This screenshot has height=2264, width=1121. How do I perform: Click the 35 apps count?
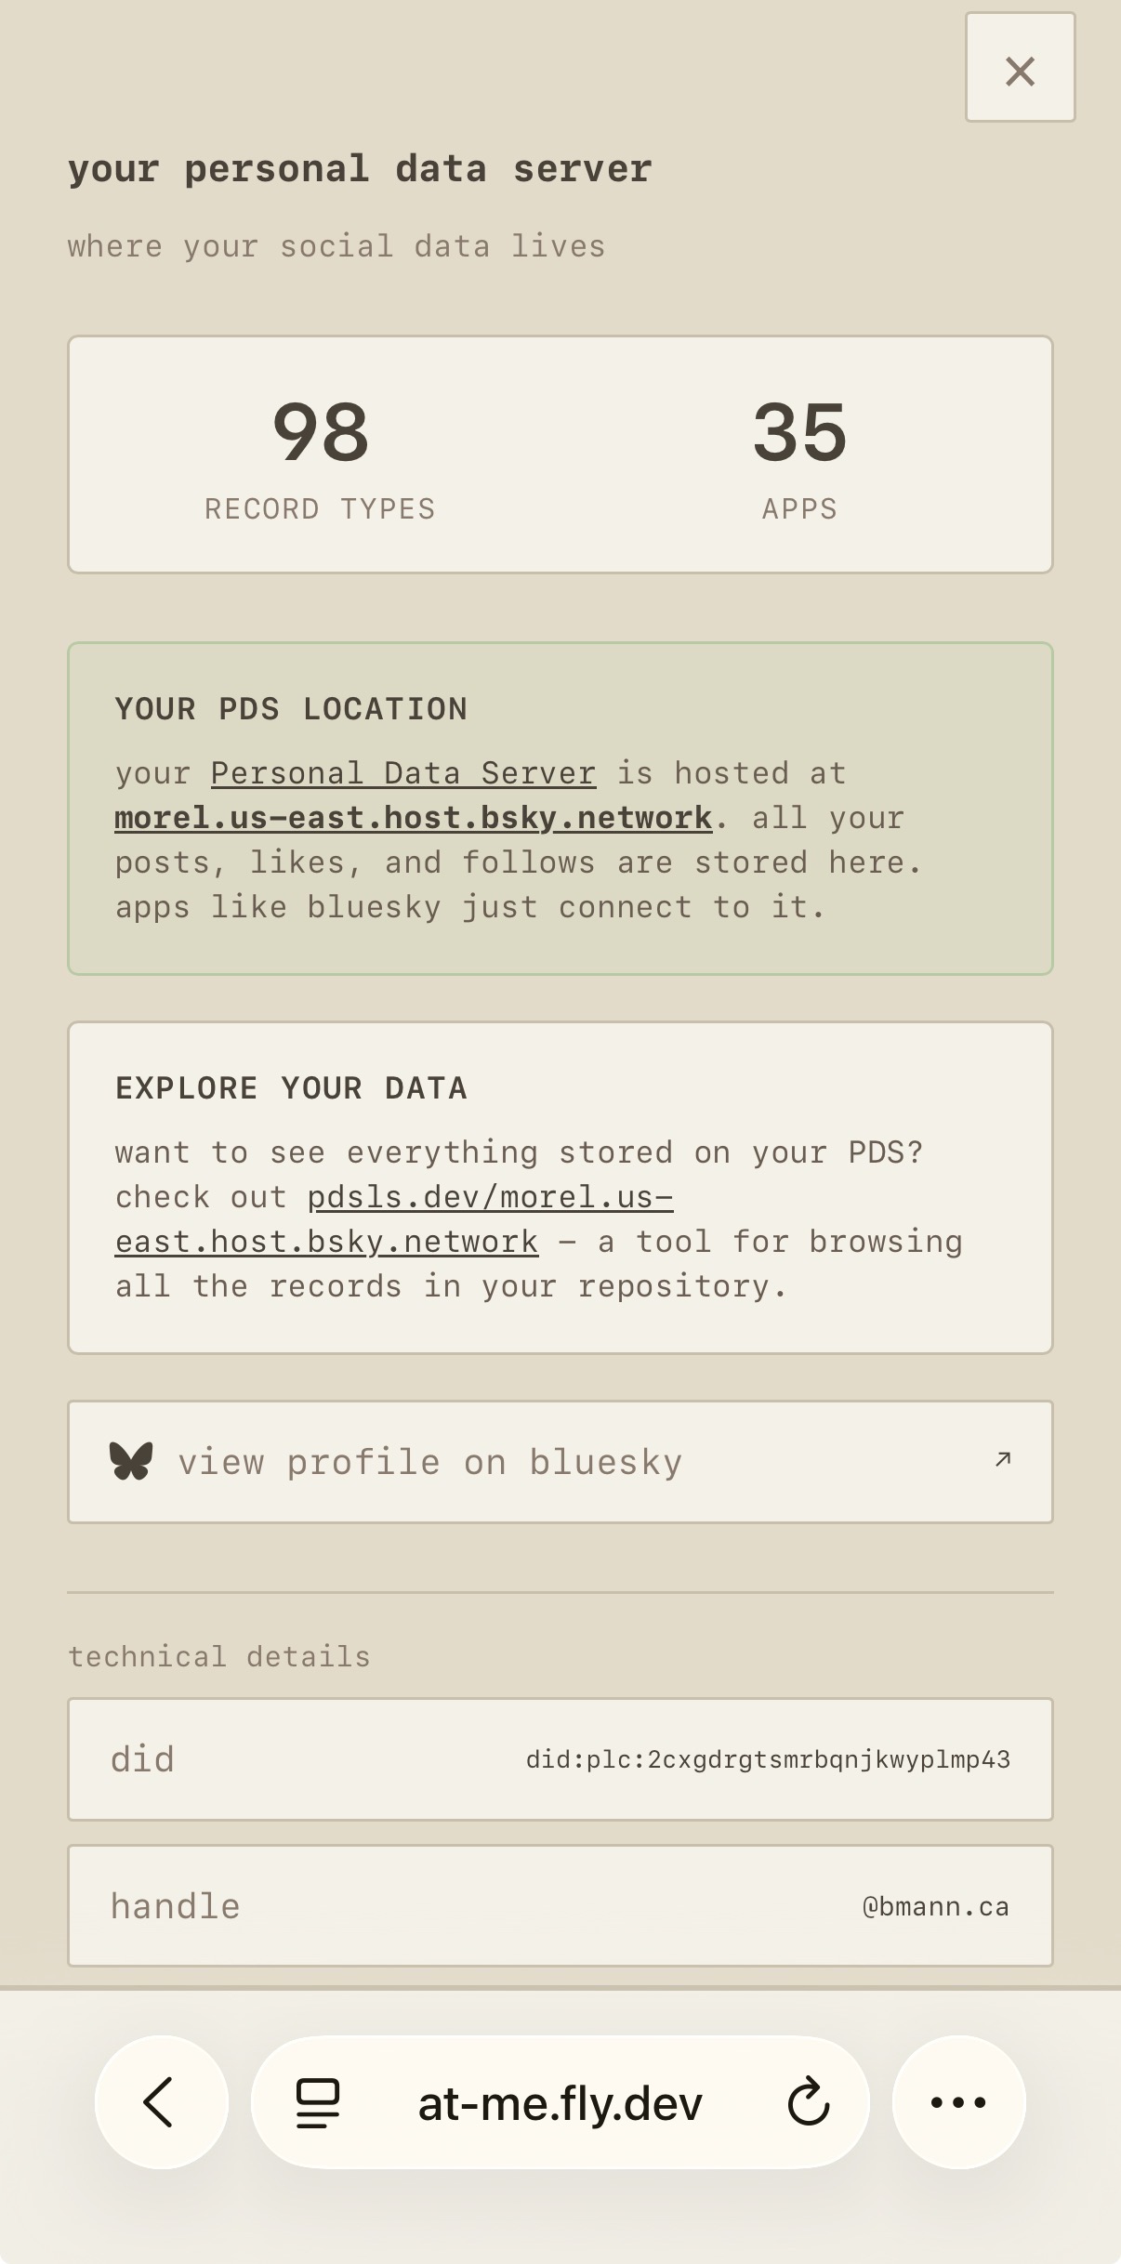(x=799, y=432)
